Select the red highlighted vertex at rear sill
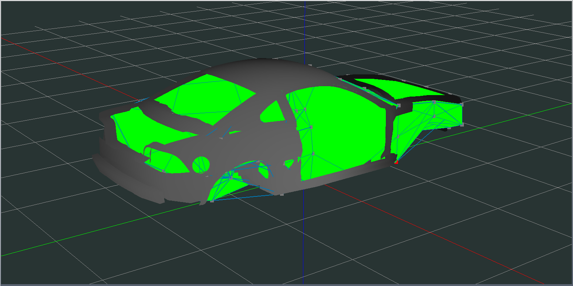573x286 pixels. click(396, 162)
